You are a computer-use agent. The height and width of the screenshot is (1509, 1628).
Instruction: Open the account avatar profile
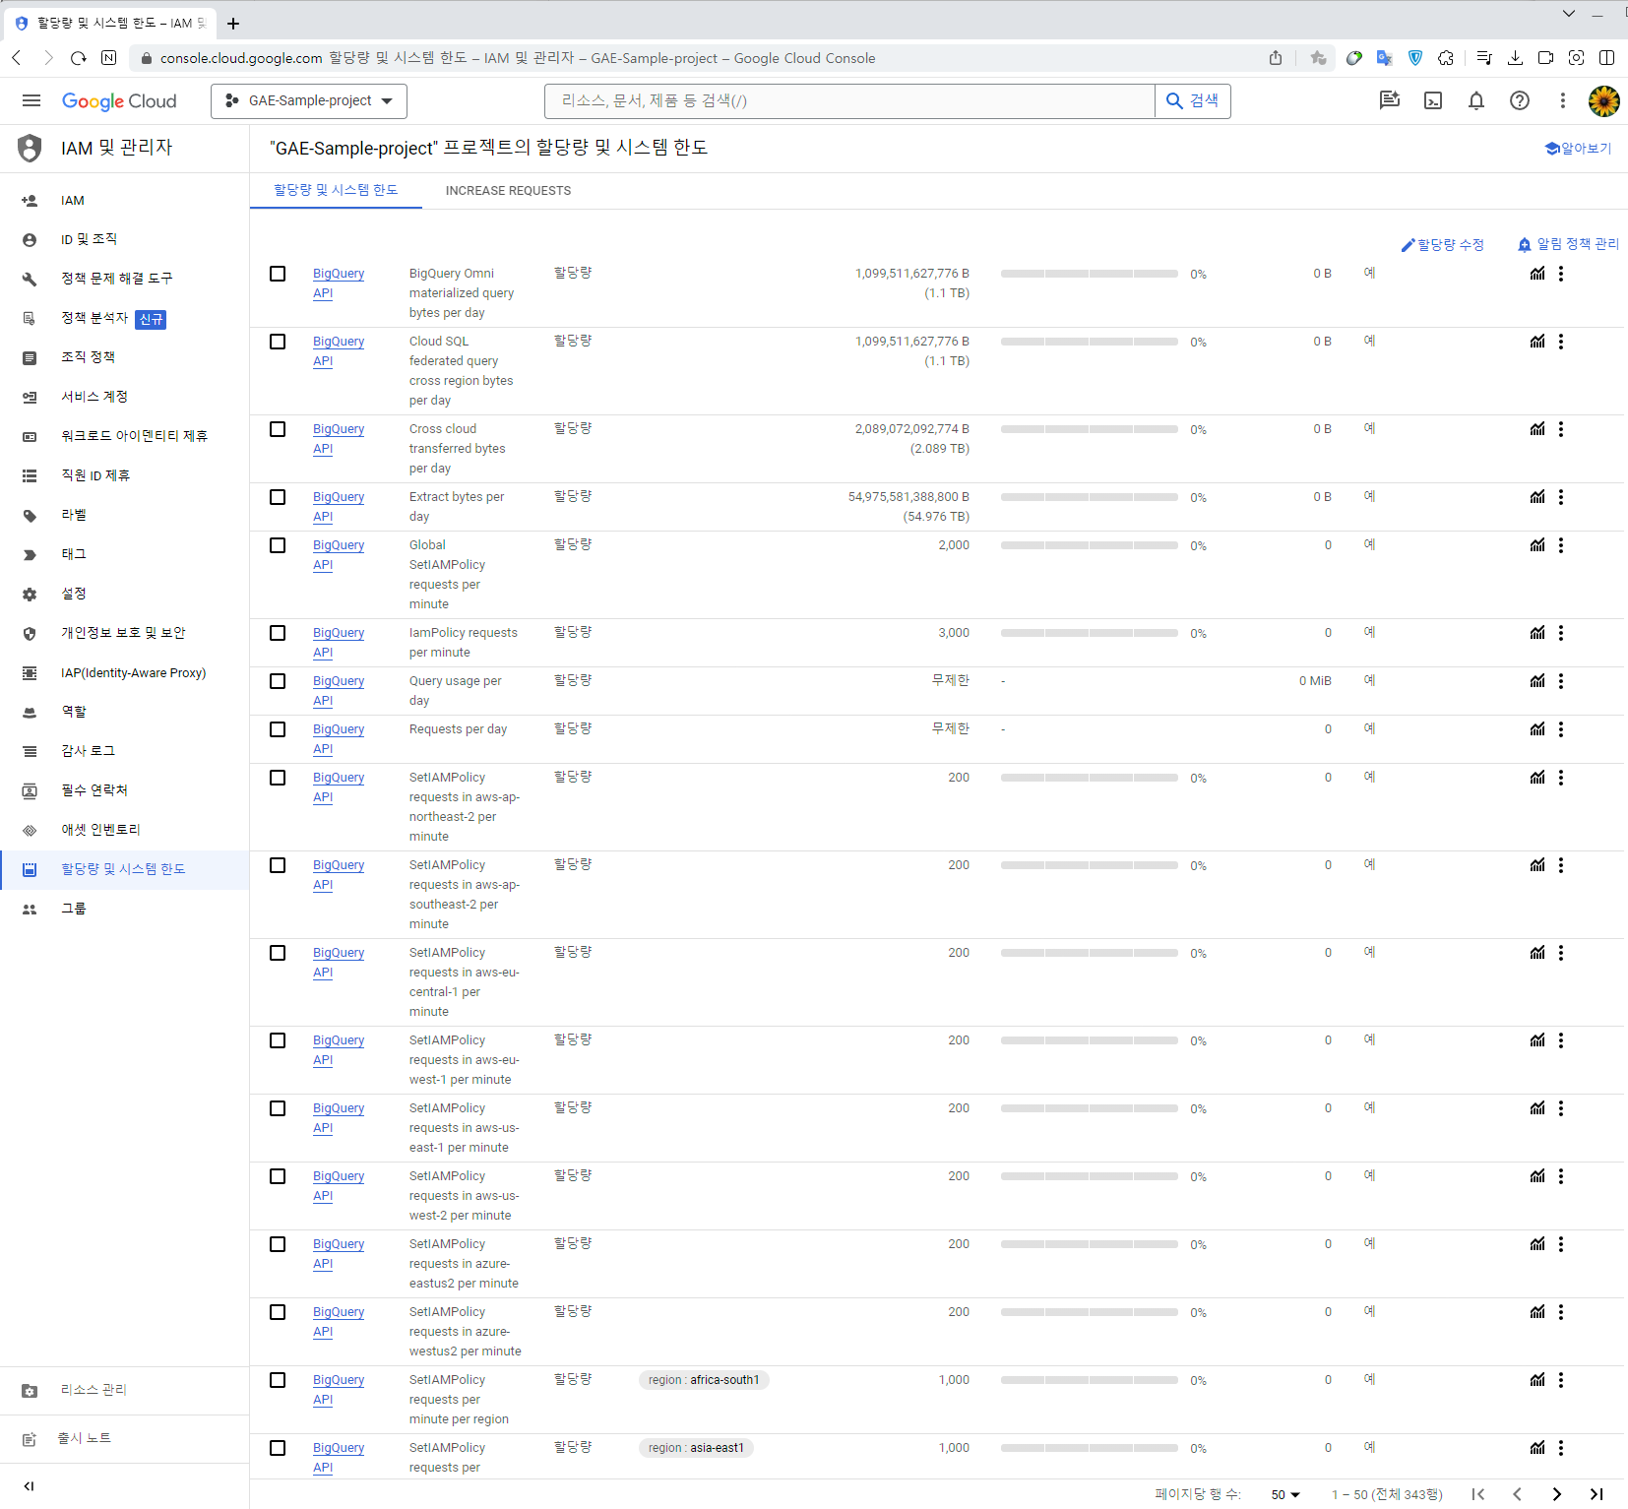click(1604, 100)
